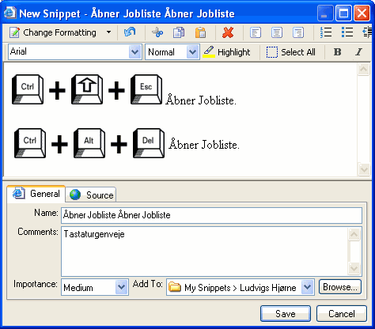This screenshot has height=329, width=375.
Task: Click the Copy icon in the toolbar
Action: (x=179, y=32)
